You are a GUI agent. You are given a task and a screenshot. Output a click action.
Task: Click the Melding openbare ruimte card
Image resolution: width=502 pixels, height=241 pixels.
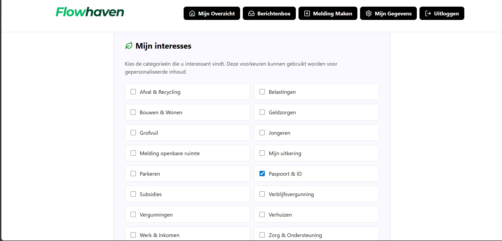point(187,153)
